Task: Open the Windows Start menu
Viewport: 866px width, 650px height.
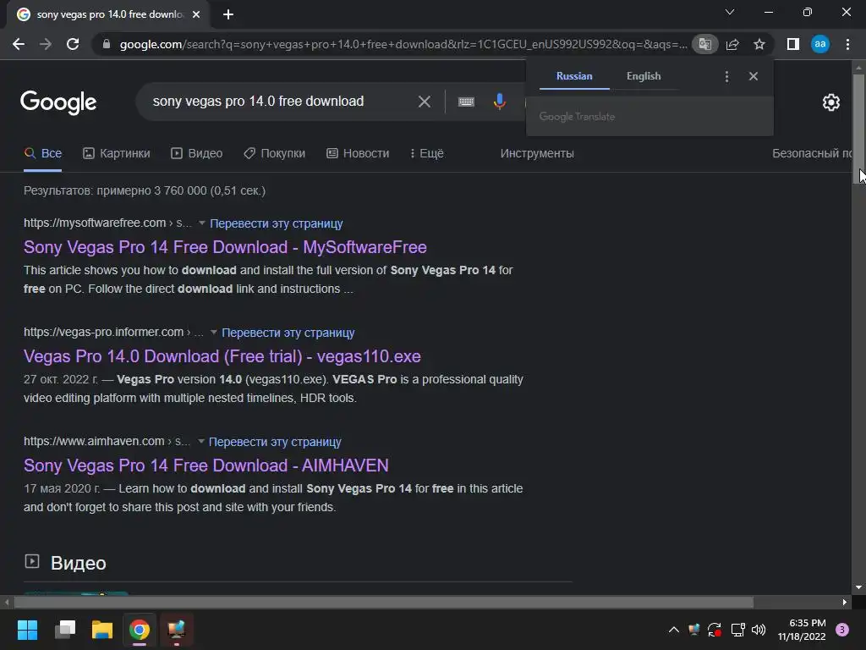Action: click(28, 630)
